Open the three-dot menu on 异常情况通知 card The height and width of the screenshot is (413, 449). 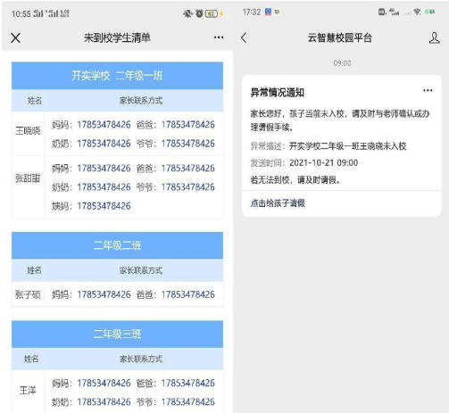point(428,90)
